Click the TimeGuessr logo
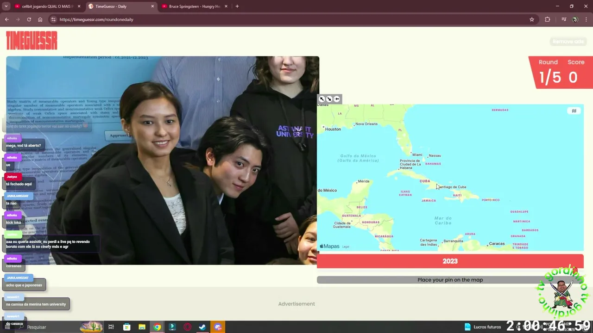 [32, 40]
